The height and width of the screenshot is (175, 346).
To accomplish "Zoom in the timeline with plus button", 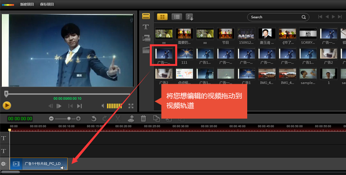I will (78, 119).
